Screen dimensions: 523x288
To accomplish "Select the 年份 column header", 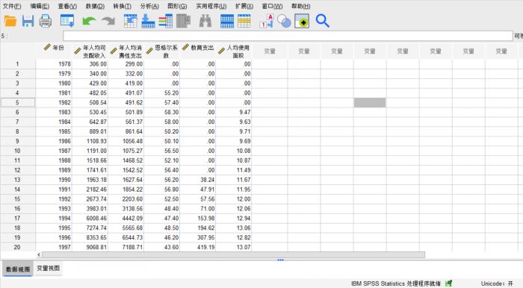I will (x=54, y=51).
